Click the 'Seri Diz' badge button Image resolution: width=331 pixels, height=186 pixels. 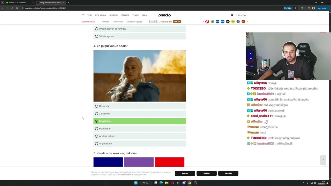coord(177,22)
